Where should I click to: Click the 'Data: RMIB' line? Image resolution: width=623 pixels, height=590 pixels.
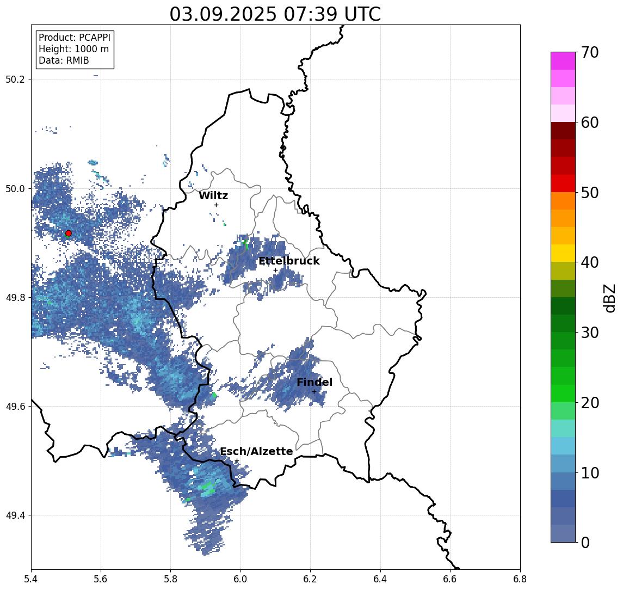point(64,60)
